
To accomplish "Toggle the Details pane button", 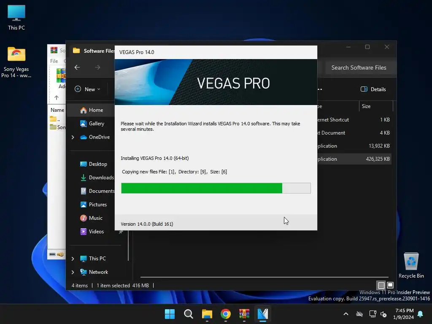I will [x=373, y=89].
